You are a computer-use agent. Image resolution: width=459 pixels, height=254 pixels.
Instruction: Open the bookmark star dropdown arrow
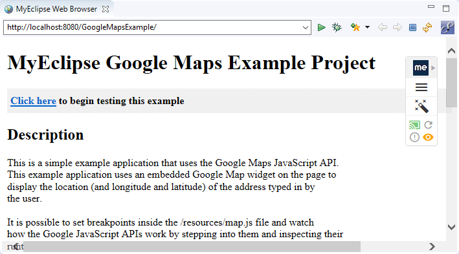pos(367,27)
